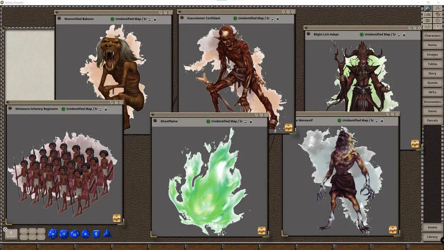Open the Encounters sidebar panel
The height and width of the screenshot is (250, 444).
pyautogui.click(x=432, y=102)
